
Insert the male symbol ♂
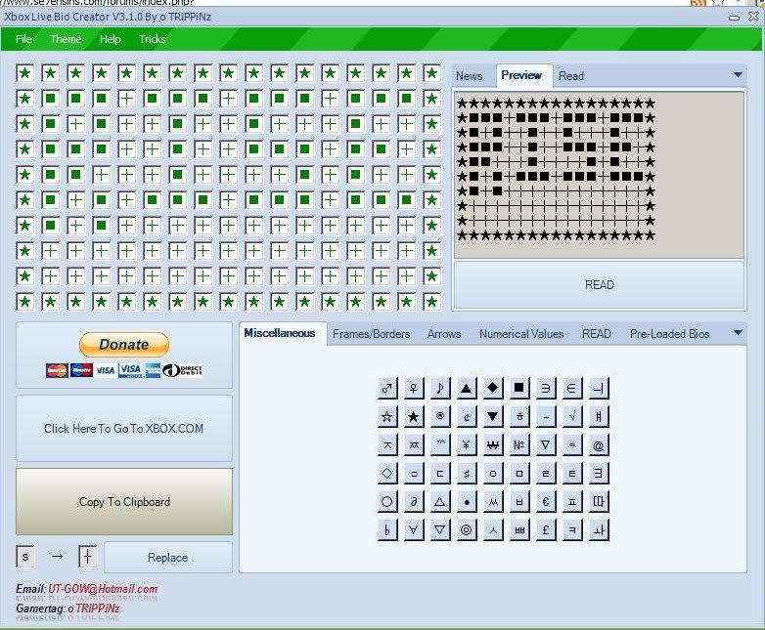(387, 389)
